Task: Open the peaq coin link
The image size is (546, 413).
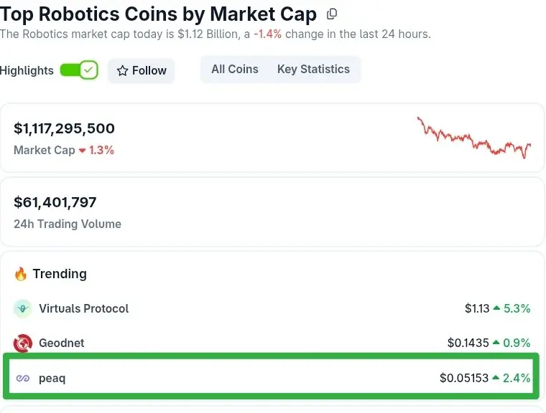Action: (52, 378)
